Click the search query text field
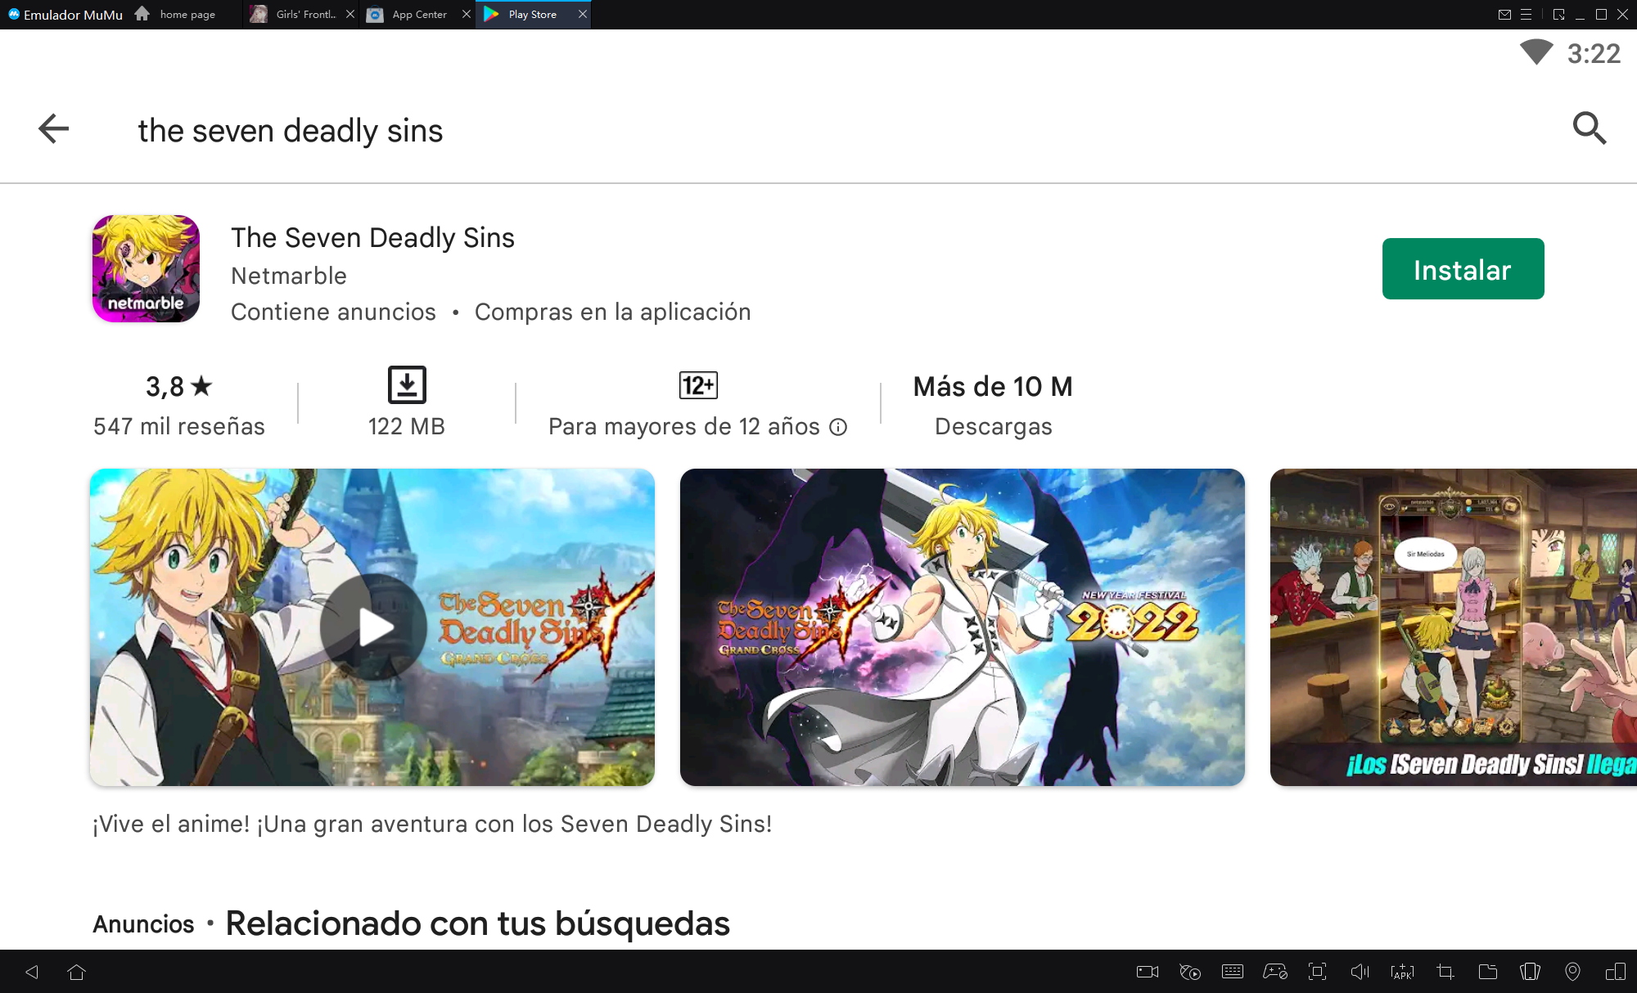This screenshot has height=993, width=1637. point(291,131)
